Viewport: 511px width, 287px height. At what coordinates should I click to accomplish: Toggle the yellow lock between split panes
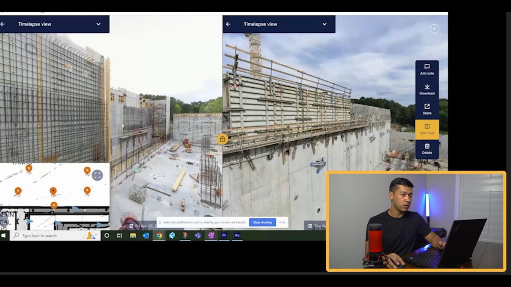pyautogui.click(x=222, y=139)
